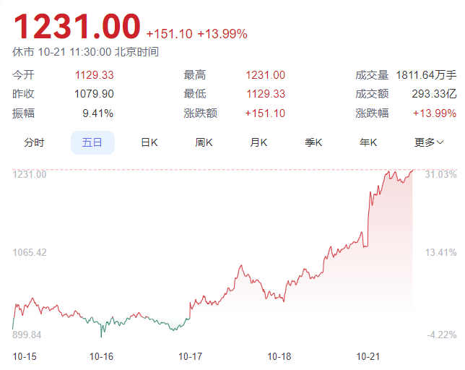Click the 成交量 volume value 1811.64万手
The width and height of the screenshot is (465, 370).
point(426,75)
